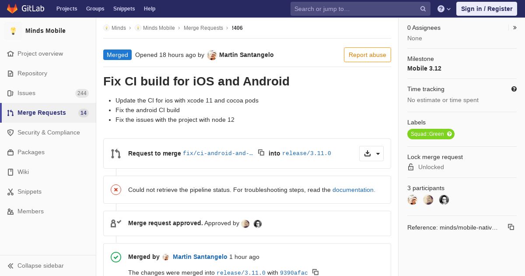Open Martin Santangelo's participant avatar
The height and width of the screenshot is (276, 525).
click(x=413, y=200)
